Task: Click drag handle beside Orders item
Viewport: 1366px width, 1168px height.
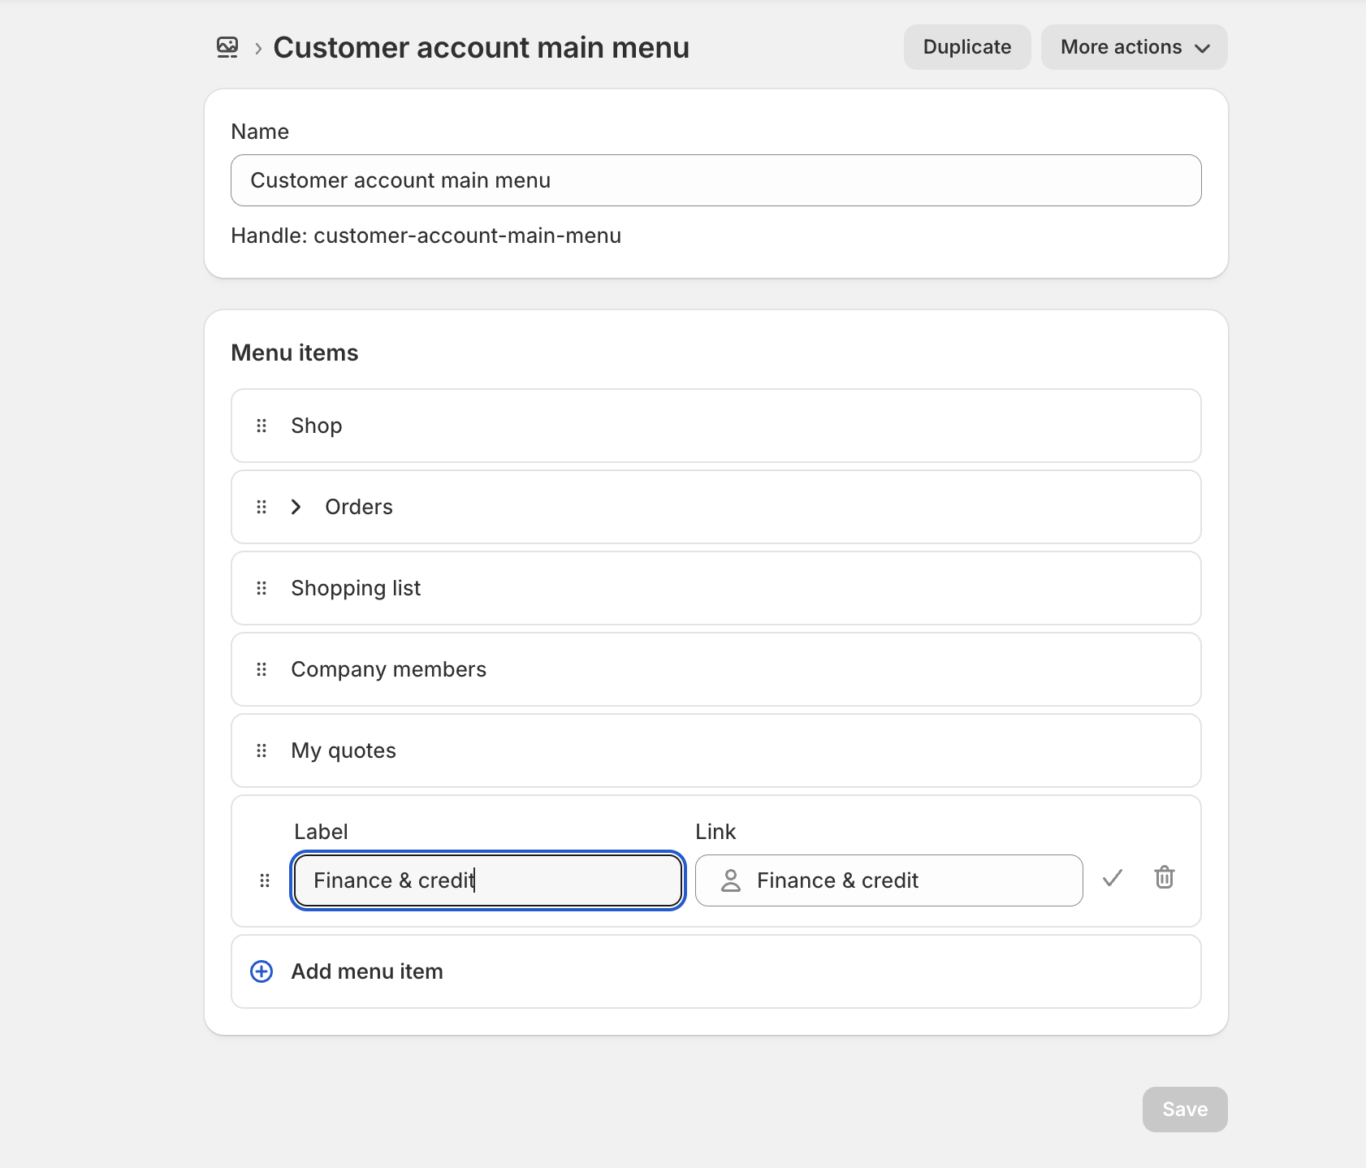Action: [262, 507]
